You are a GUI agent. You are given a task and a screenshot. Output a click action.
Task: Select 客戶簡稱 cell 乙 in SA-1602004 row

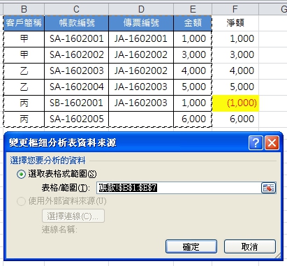(x=24, y=87)
